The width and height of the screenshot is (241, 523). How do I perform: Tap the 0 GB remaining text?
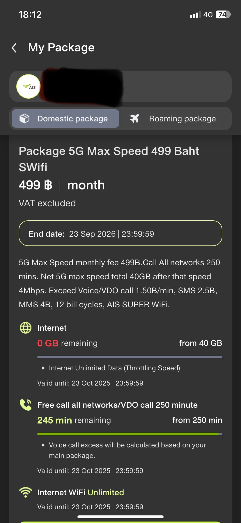coord(67,343)
